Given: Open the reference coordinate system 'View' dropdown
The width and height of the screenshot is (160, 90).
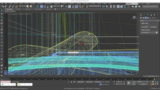Looking at the screenshot, I should [x=57, y=6].
